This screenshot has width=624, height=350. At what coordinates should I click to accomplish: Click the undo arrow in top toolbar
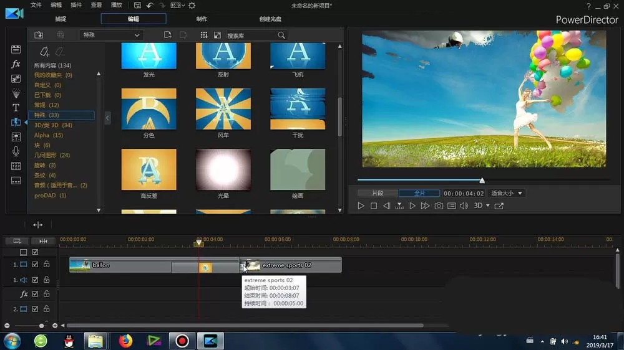(150, 6)
